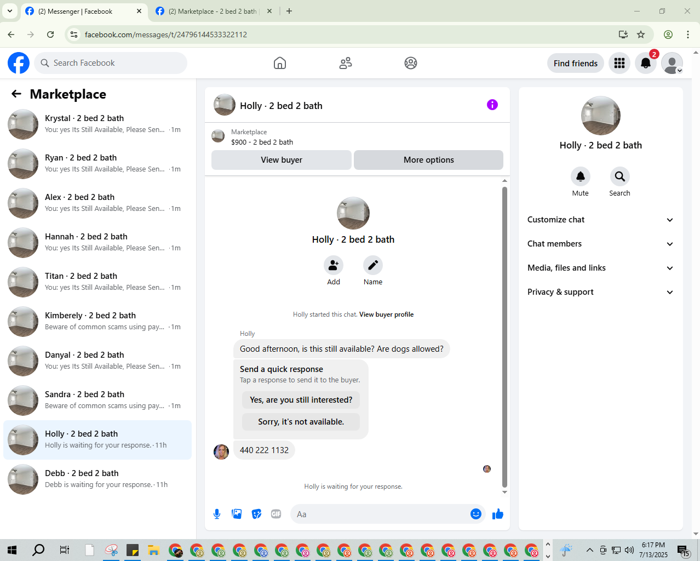Click the browser address bar URL
Screen dimensions: 700x561
point(166,35)
